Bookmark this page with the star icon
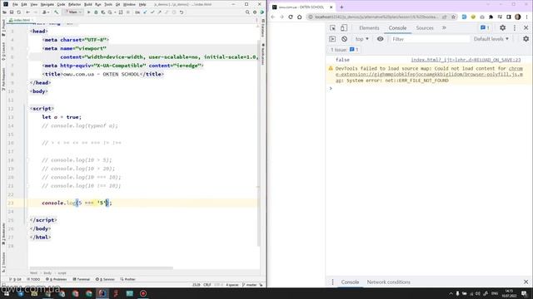 tap(453, 17)
